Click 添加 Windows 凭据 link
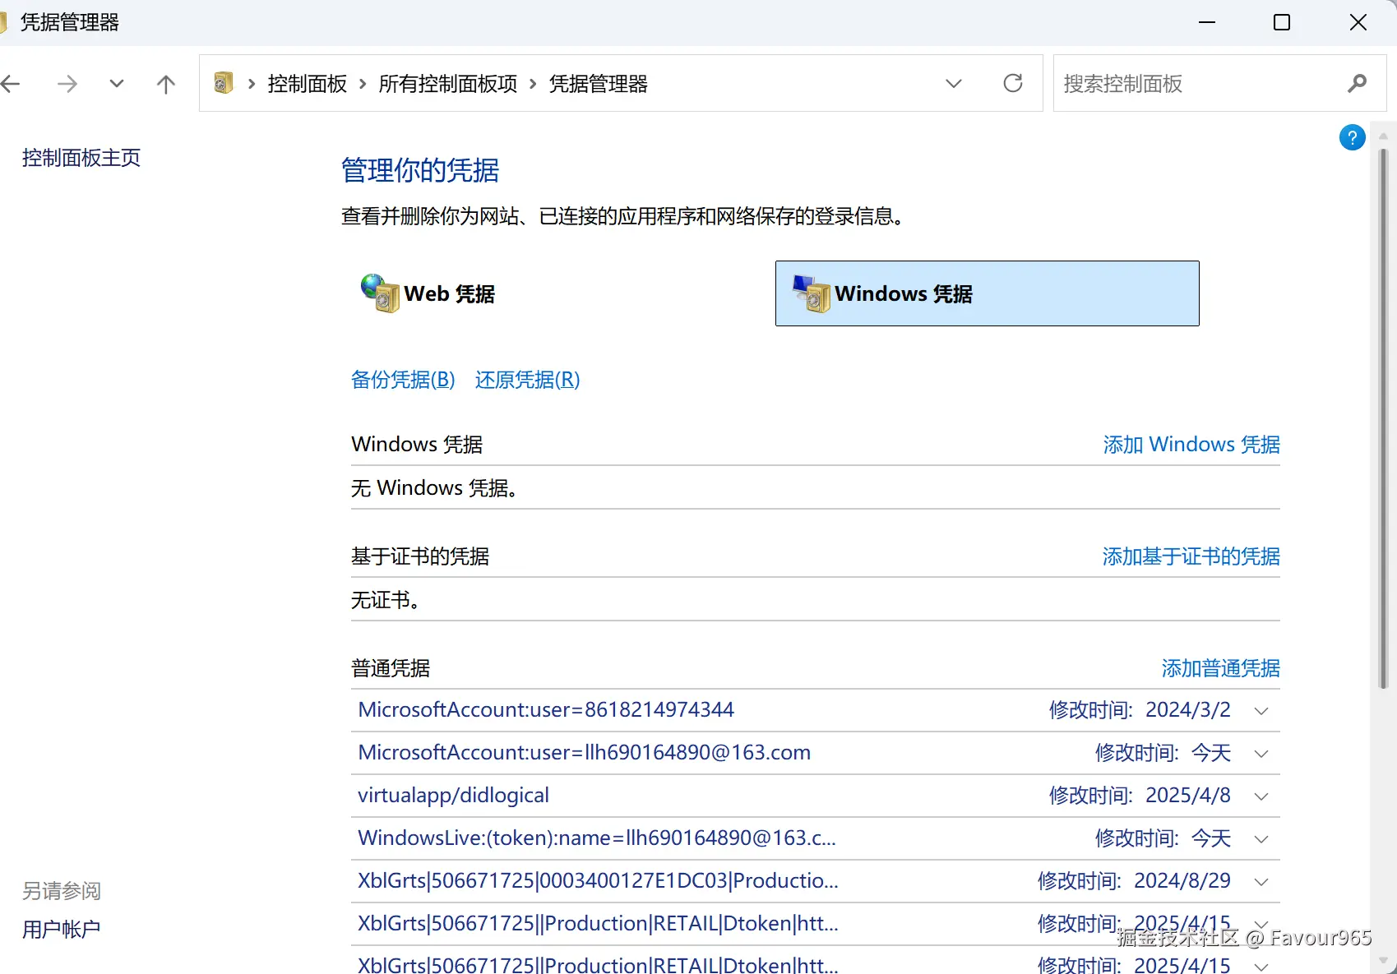Screen dimensions: 1397x974 pos(1191,445)
